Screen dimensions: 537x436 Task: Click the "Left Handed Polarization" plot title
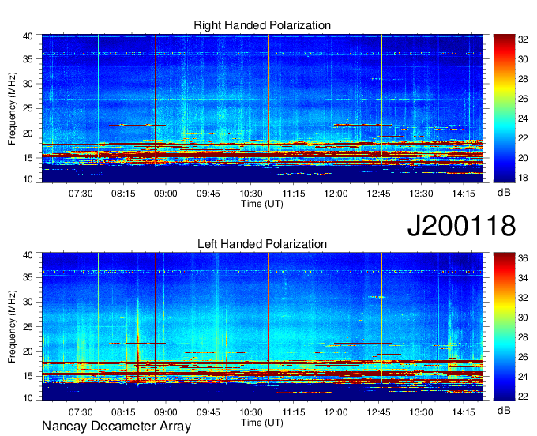point(262,244)
